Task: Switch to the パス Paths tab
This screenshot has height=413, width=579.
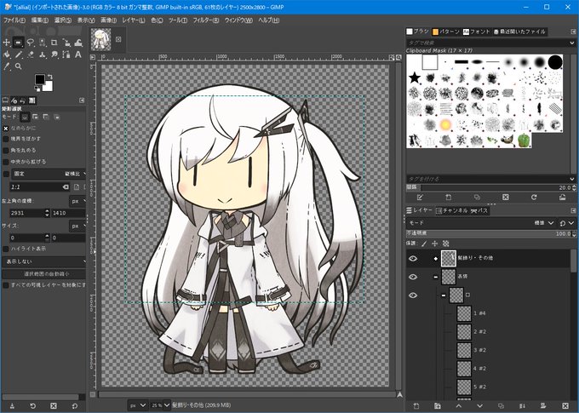Action: [479, 210]
